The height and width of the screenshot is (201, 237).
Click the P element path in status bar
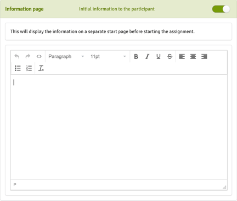pyautogui.click(x=15, y=184)
